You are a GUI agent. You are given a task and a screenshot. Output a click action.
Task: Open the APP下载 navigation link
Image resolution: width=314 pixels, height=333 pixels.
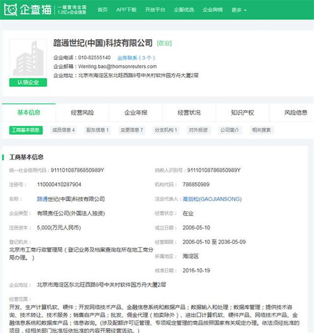point(126,9)
